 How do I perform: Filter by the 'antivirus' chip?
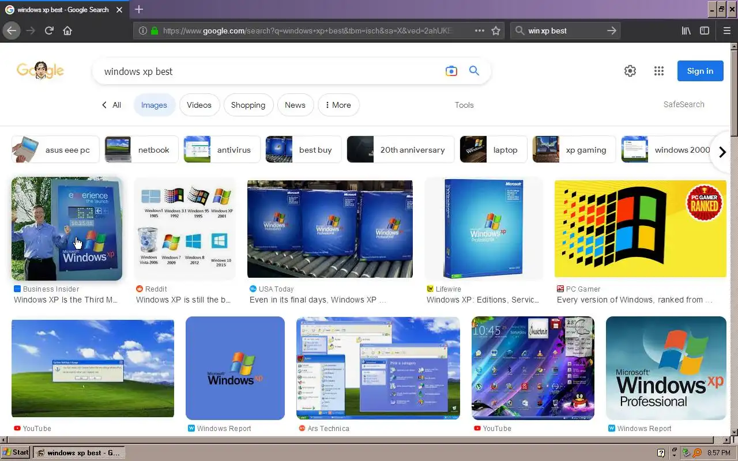[221, 150]
